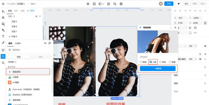Click the crop icon in top toolbar

115,4
